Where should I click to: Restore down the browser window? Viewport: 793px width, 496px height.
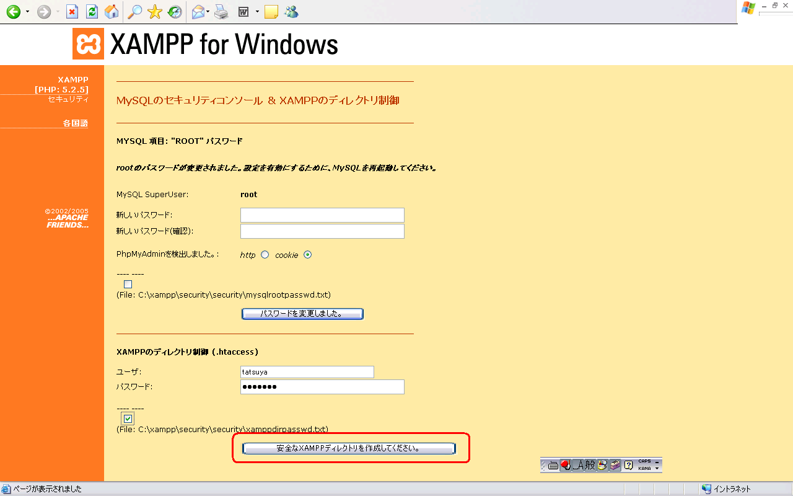coord(774,5)
